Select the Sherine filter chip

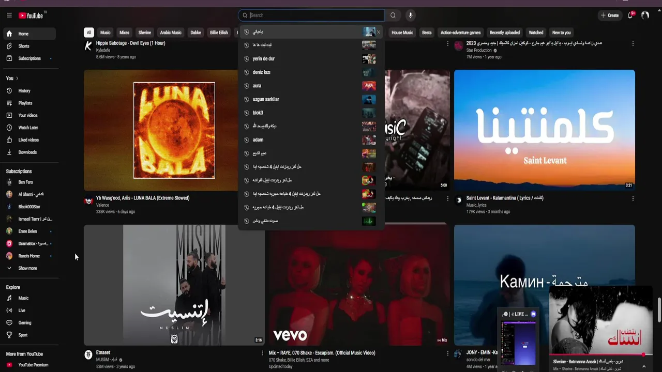pos(145,33)
